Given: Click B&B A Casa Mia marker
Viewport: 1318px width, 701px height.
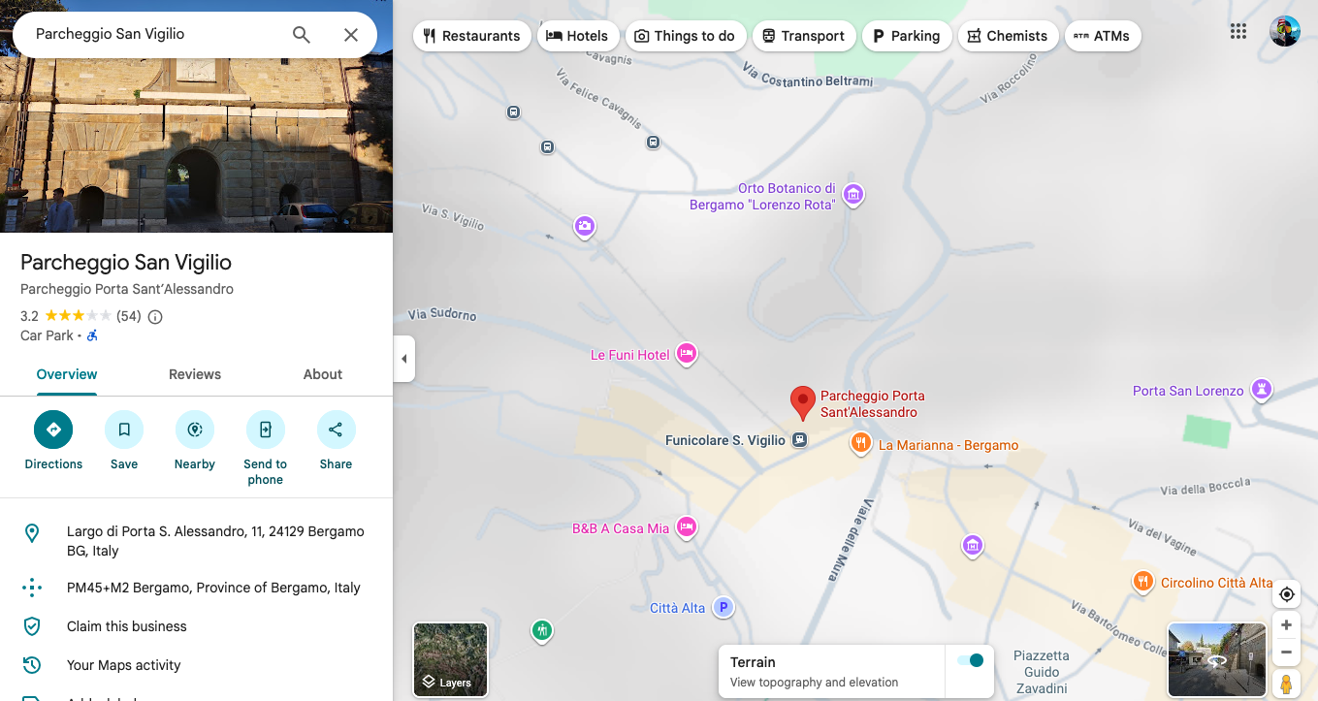Looking at the screenshot, I should [687, 527].
